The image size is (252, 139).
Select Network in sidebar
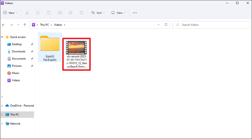pos(15,124)
